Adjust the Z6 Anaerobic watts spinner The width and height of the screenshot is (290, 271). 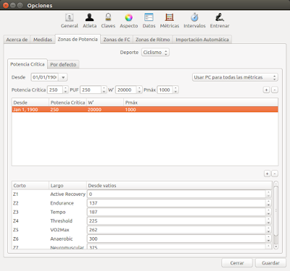click(x=268, y=238)
